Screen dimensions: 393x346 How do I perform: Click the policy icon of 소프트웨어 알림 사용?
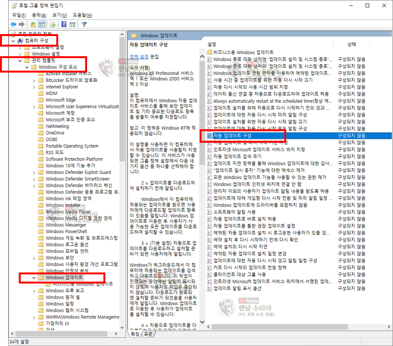210,212
